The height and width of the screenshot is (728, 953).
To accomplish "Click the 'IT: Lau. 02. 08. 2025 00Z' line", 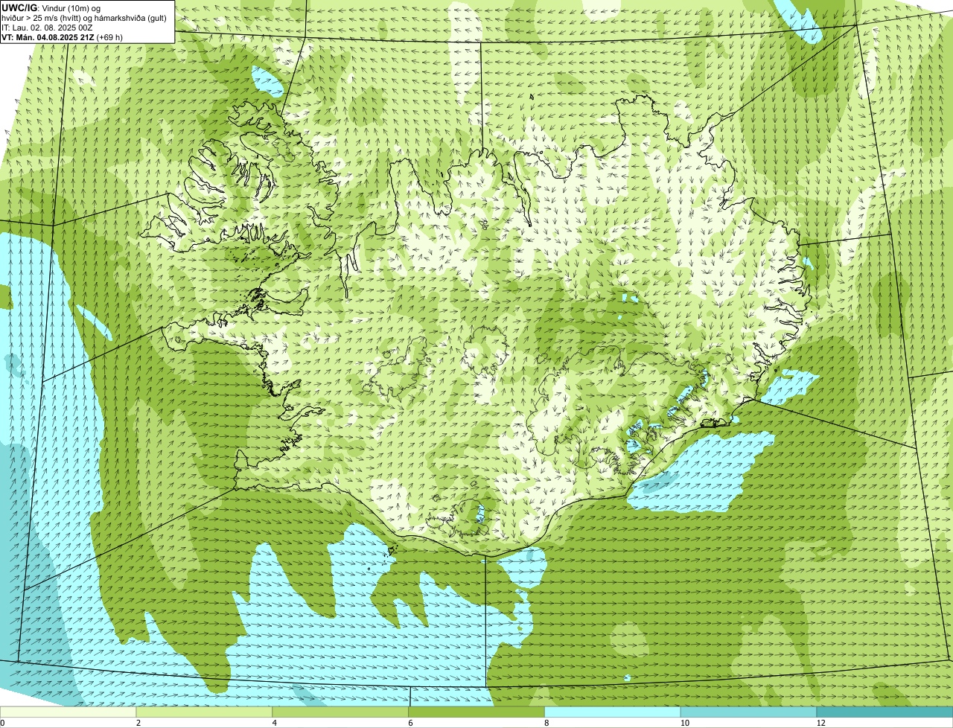I will 48,28.
